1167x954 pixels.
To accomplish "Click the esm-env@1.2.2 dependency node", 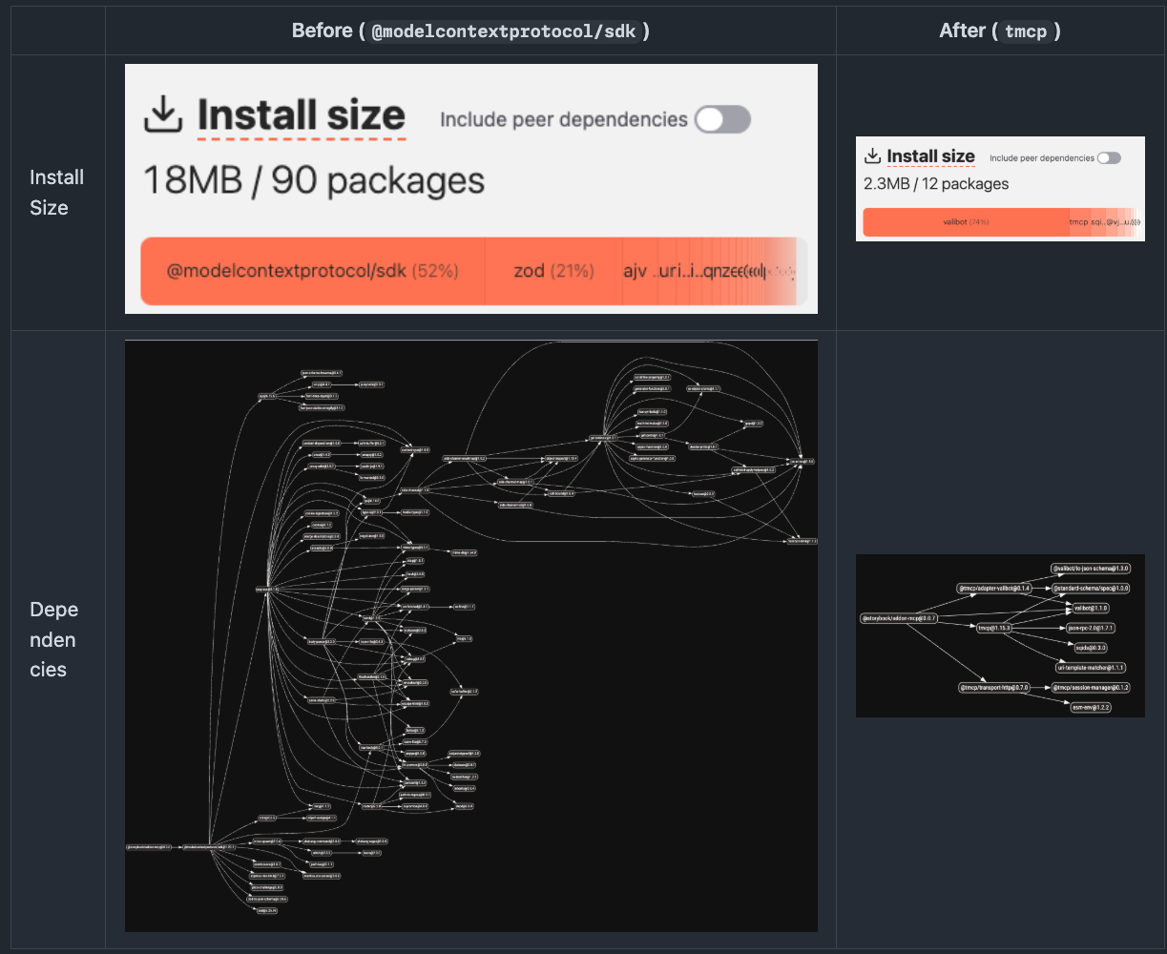I will 1092,707.
